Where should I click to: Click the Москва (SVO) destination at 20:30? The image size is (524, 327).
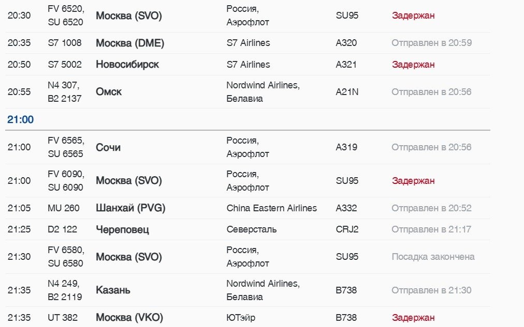point(128,15)
